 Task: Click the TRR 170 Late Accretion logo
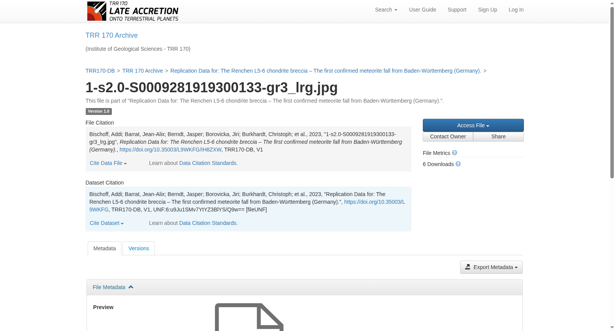pyautogui.click(x=133, y=11)
